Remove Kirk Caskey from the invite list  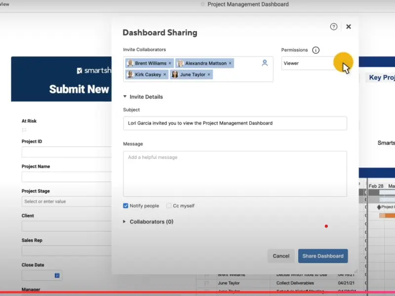point(164,74)
